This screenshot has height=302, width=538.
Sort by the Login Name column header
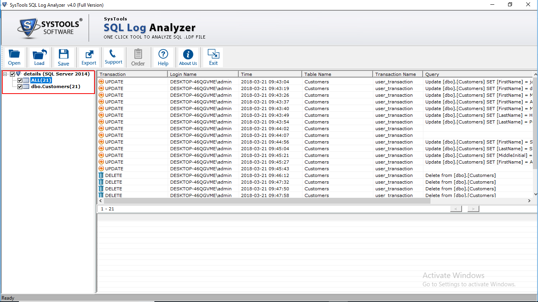pos(203,74)
